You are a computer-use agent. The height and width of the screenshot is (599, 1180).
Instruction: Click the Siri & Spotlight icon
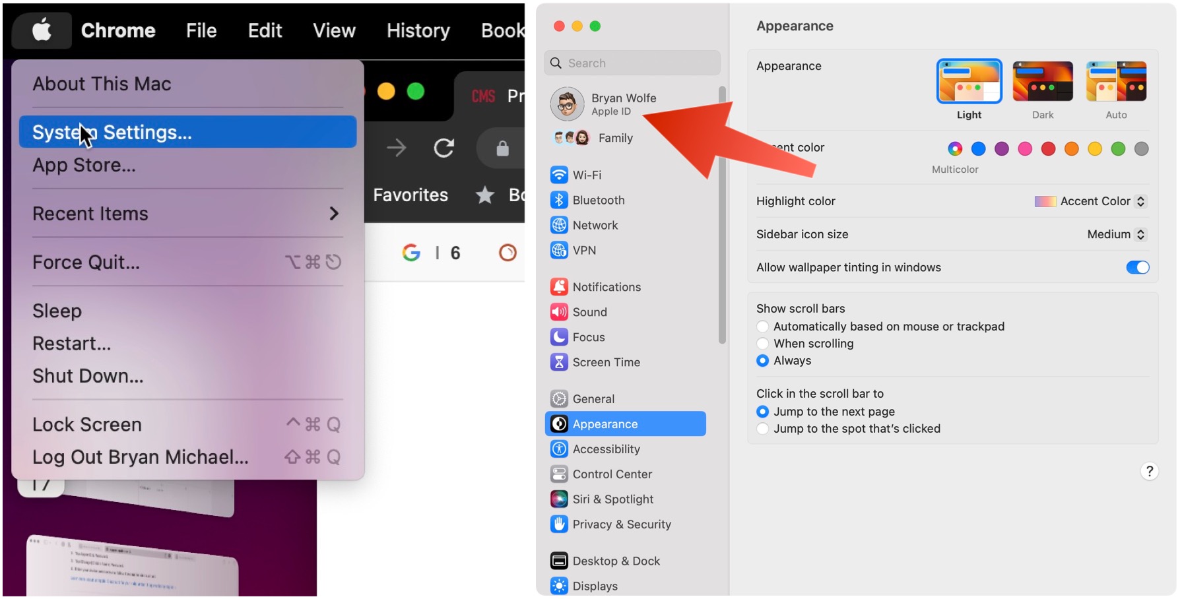click(x=559, y=499)
